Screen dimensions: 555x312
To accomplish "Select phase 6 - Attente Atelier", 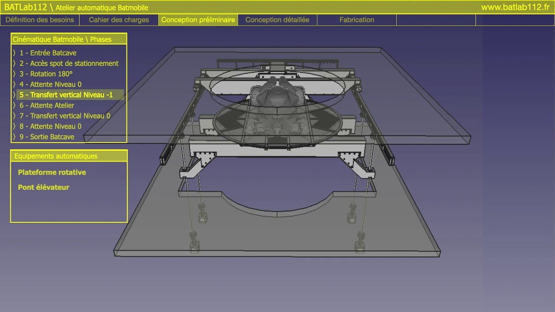I will 47,105.
